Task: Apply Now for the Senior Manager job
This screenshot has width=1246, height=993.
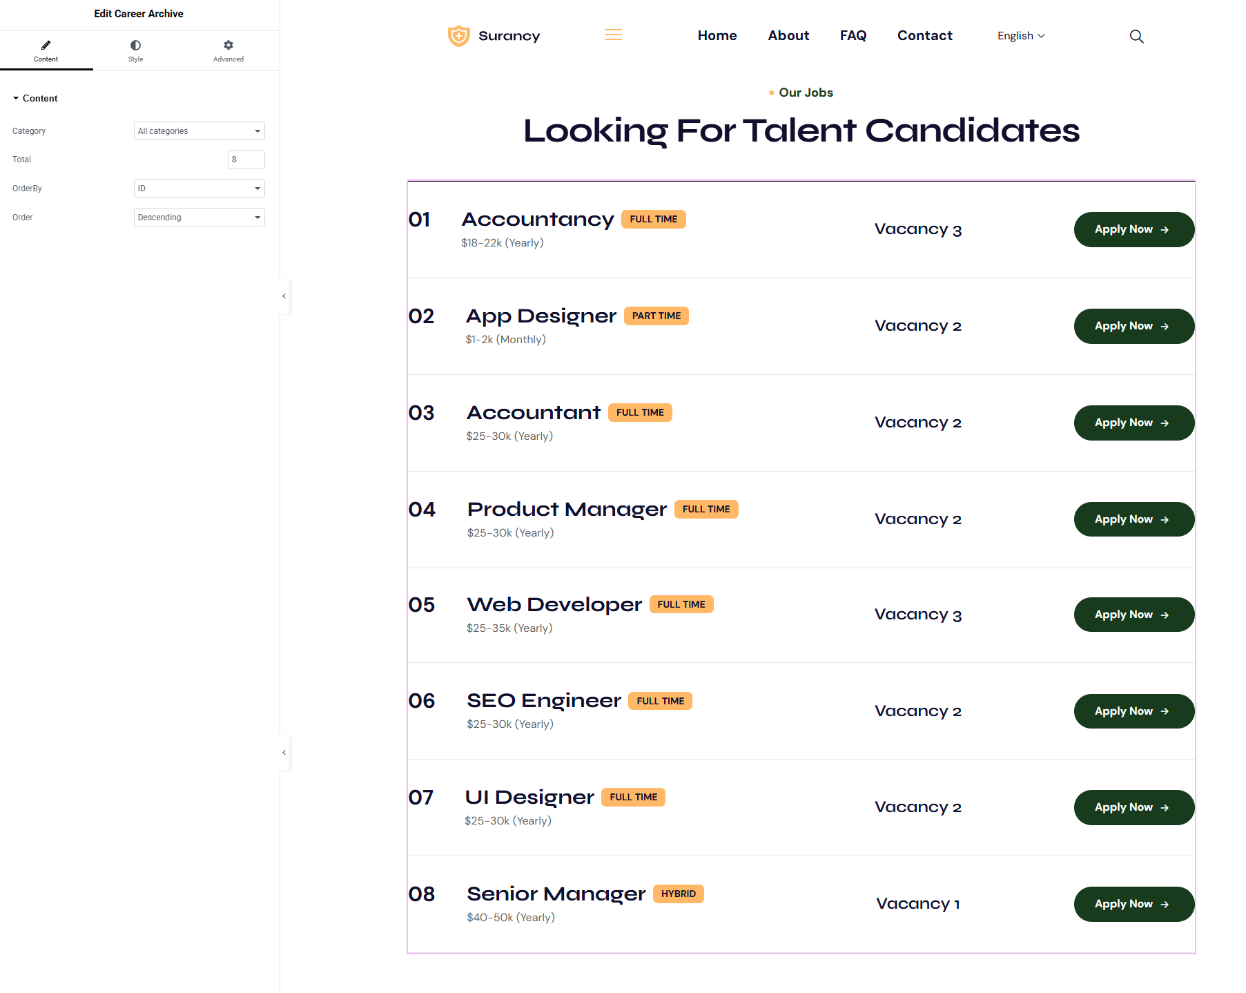Action: pyautogui.click(x=1134, y=905)
